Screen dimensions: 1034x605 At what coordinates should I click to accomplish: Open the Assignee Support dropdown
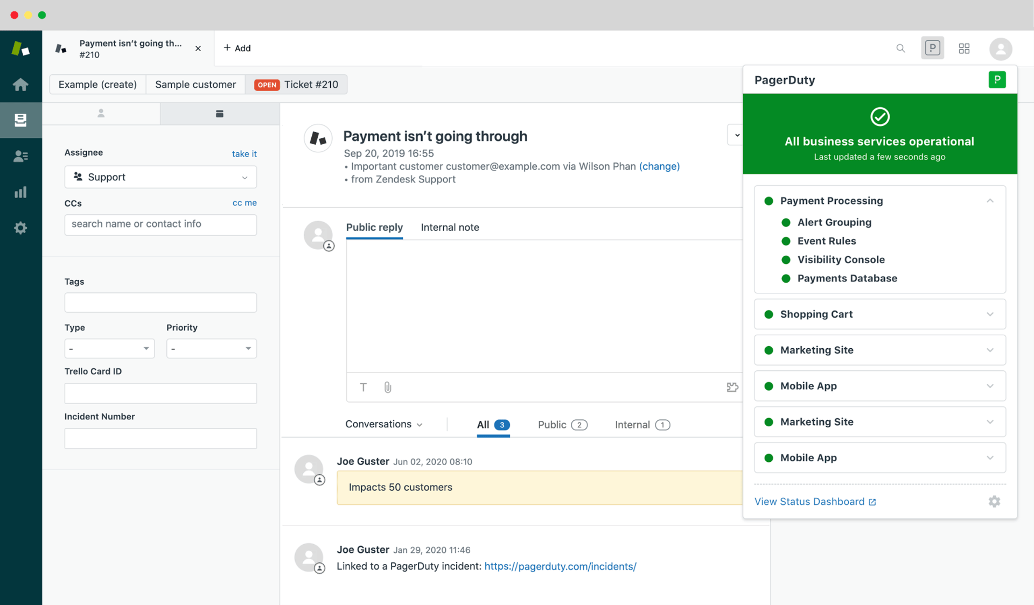coord(160,177)
